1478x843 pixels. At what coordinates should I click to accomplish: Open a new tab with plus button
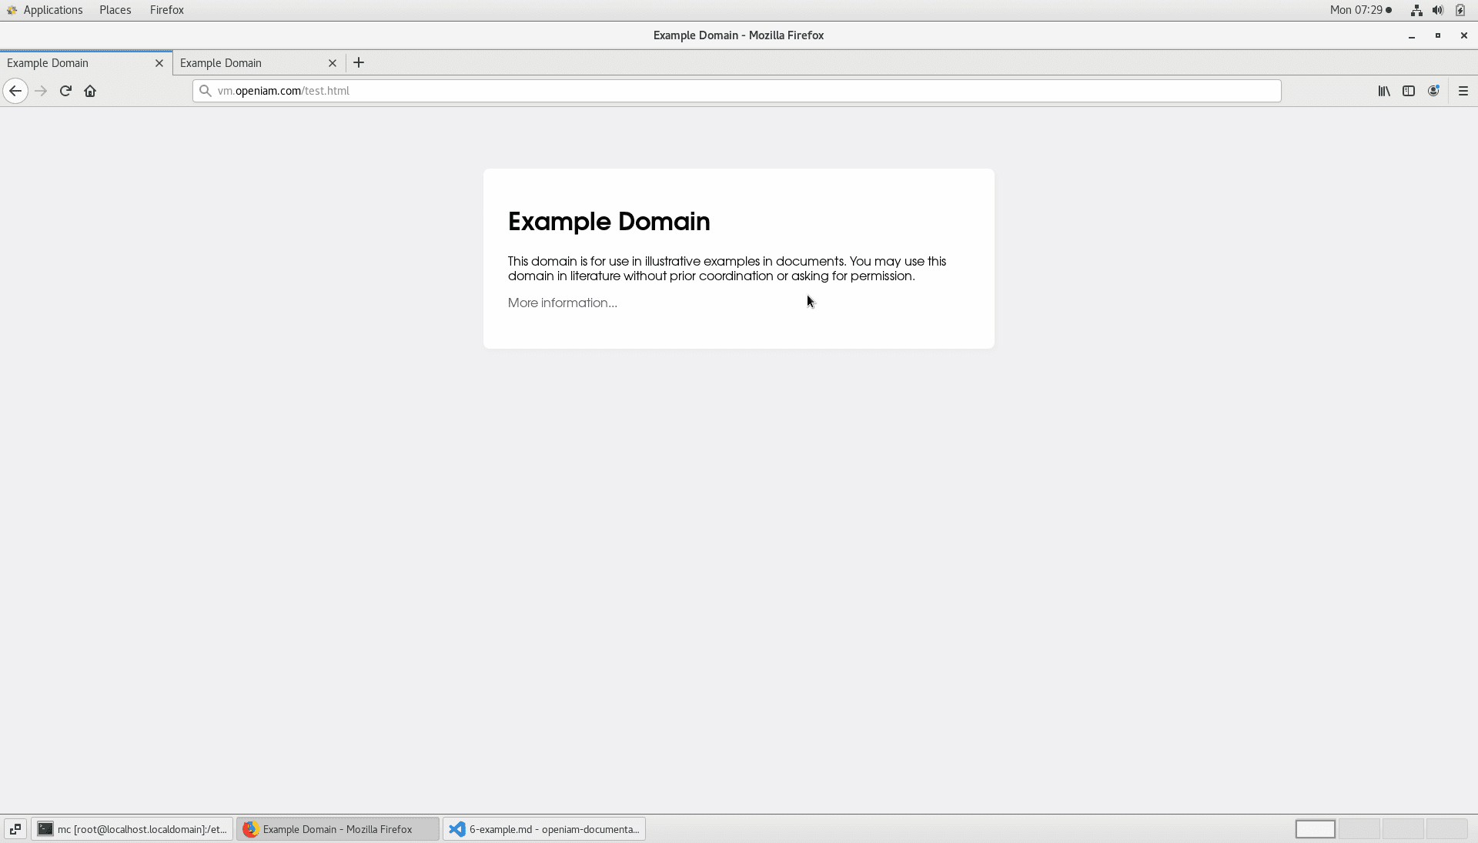(359, 63)
